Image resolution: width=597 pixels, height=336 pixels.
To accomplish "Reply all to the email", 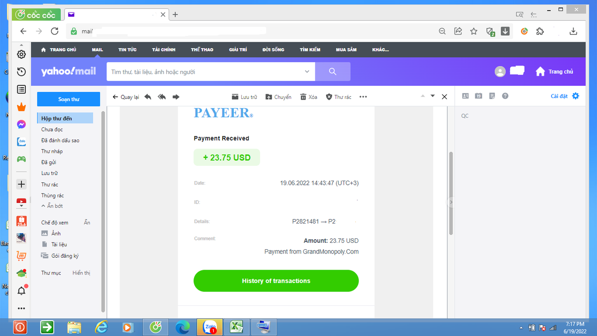I will pos(162,97).
